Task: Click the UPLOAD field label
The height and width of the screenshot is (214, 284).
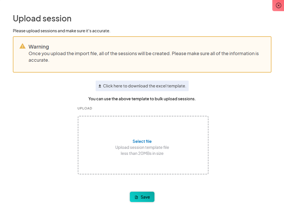Action: click(85, 109)
